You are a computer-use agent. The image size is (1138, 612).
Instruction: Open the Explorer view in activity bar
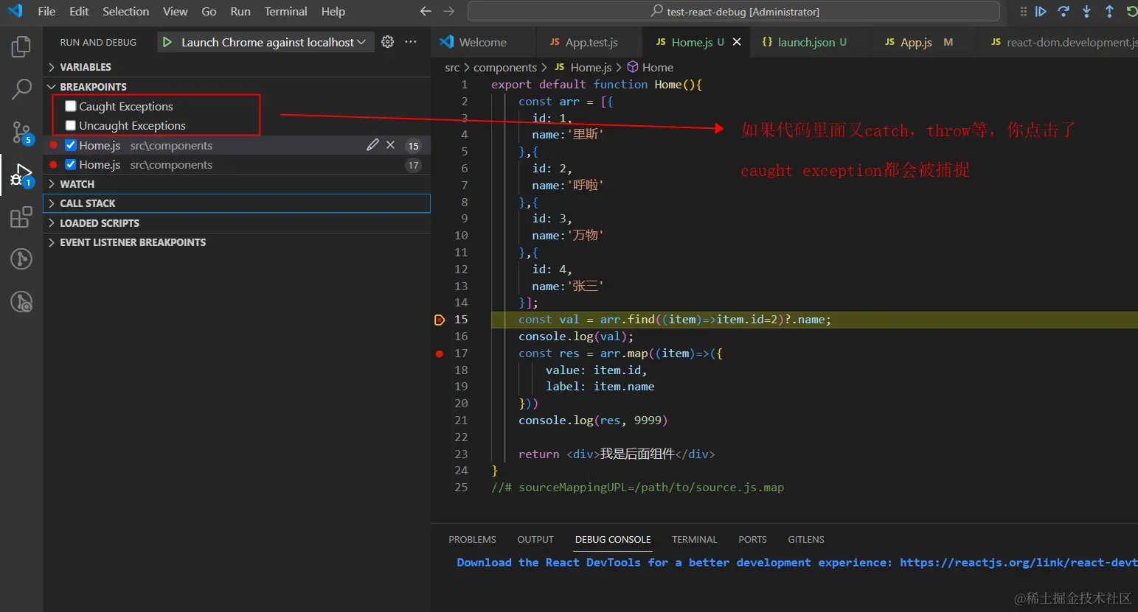point(21,46)
